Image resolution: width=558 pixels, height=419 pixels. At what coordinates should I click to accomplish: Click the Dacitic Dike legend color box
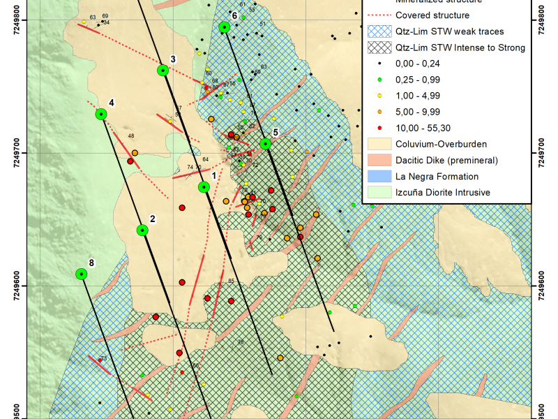377,161
